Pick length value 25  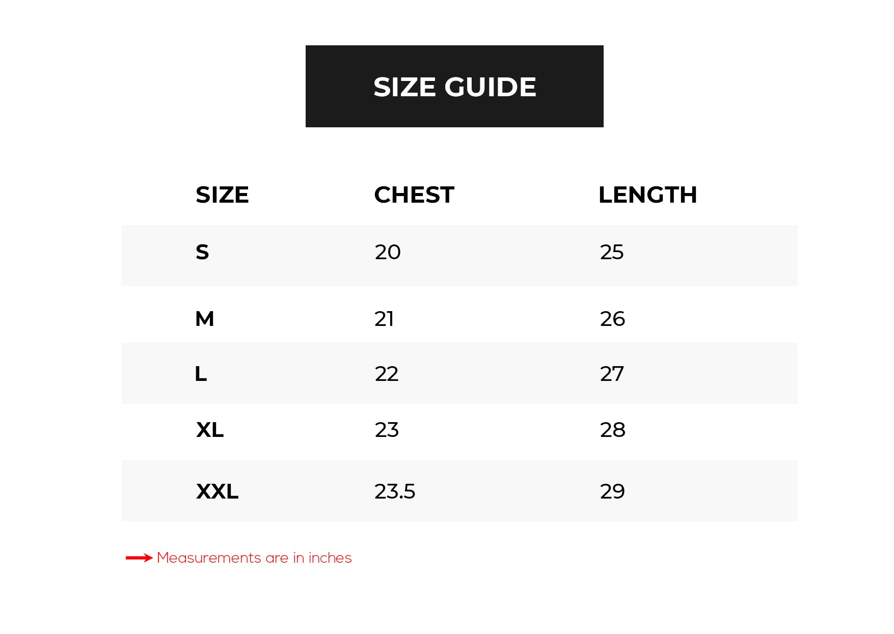pyautogui.click(x=612, y=252)
